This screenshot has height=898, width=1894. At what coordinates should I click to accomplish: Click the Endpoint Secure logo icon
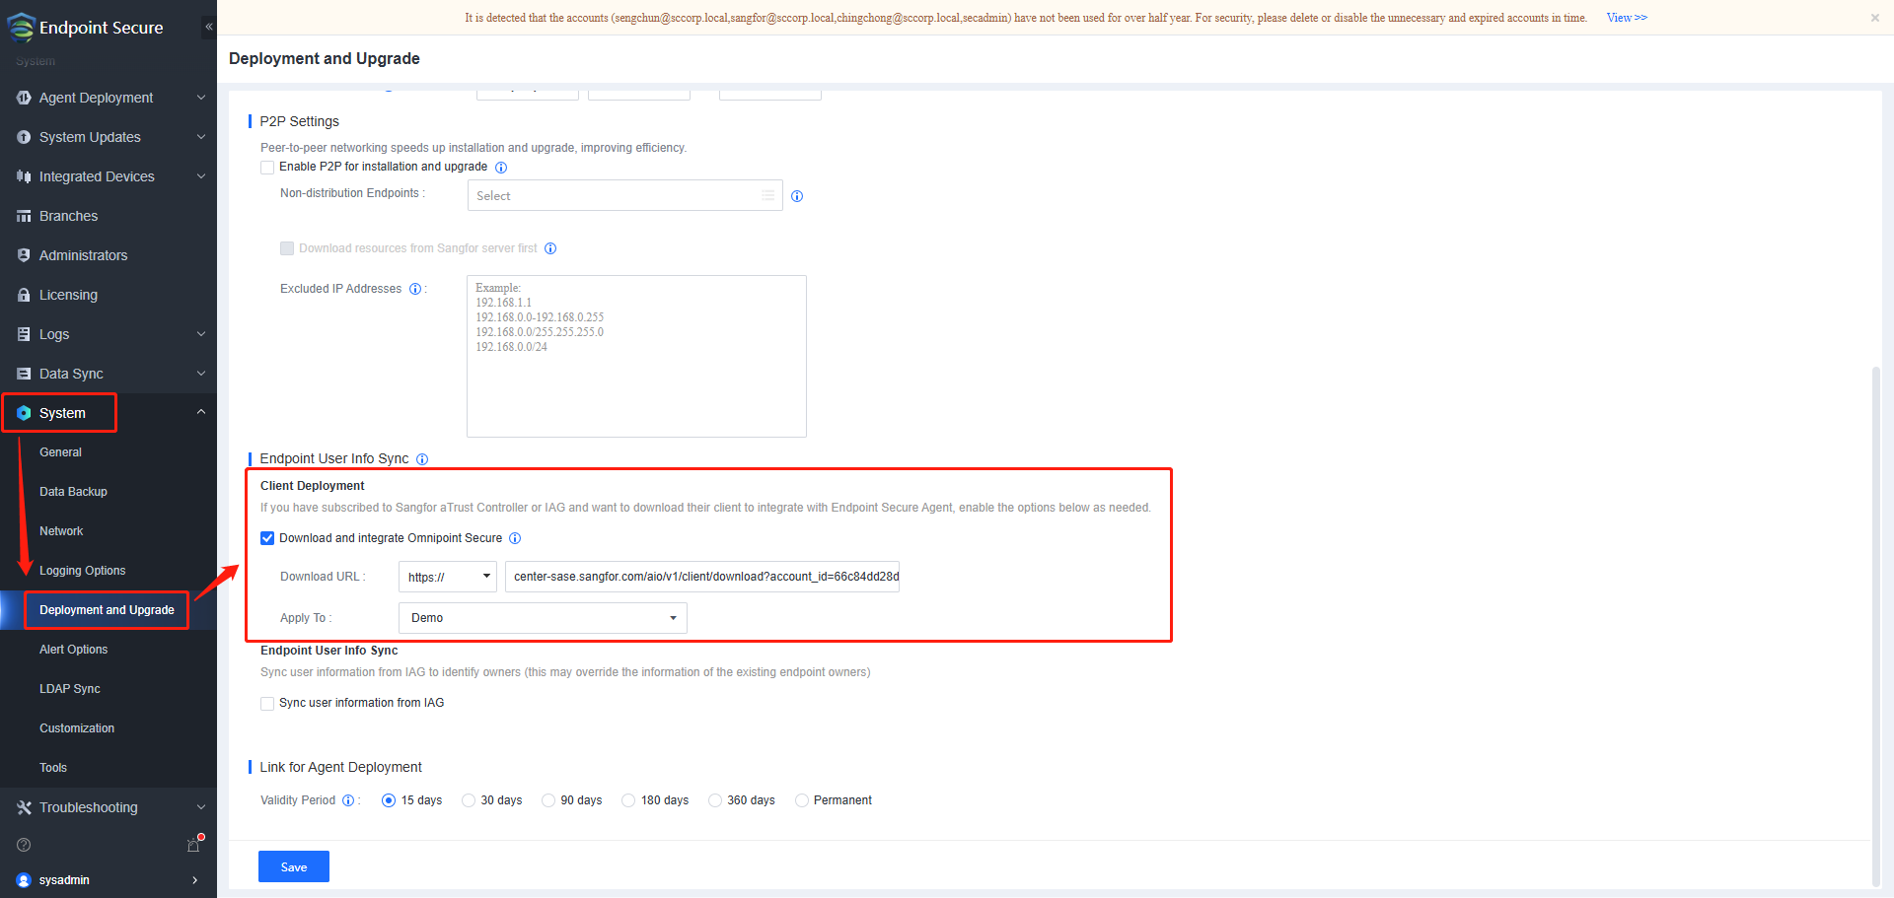(20, 28)
